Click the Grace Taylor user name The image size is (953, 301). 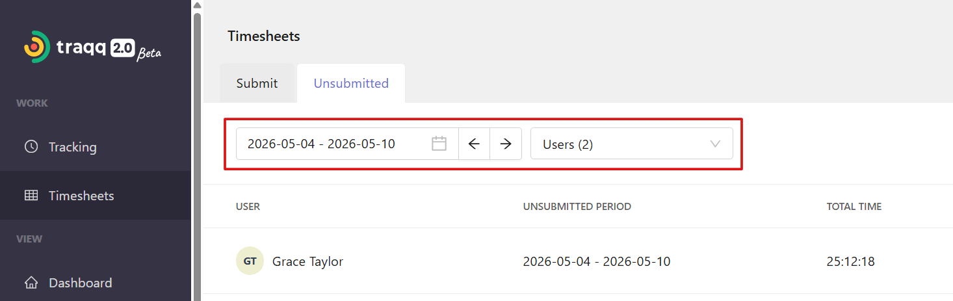click(x=307, y=261)
